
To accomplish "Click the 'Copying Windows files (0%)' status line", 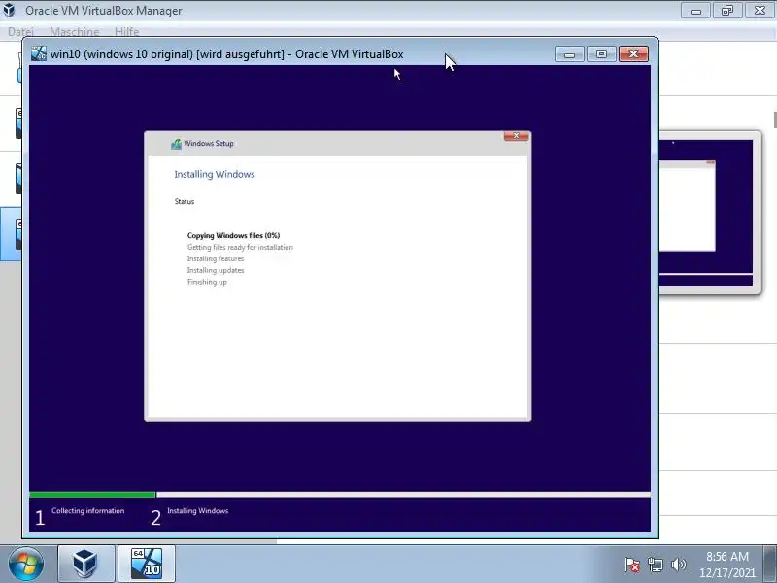I will click(233, 235).
